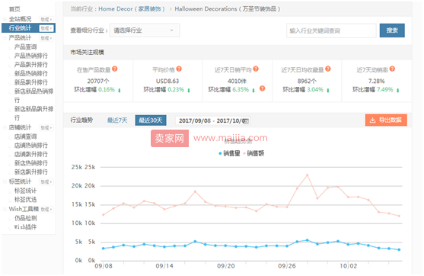The image size is (424, 276).
Task: Click 4010件 daily sales value
Action: point(238,81)
